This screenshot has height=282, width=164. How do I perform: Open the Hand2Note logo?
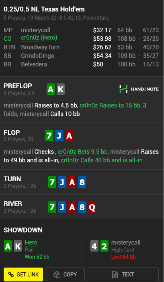(139, 89)
